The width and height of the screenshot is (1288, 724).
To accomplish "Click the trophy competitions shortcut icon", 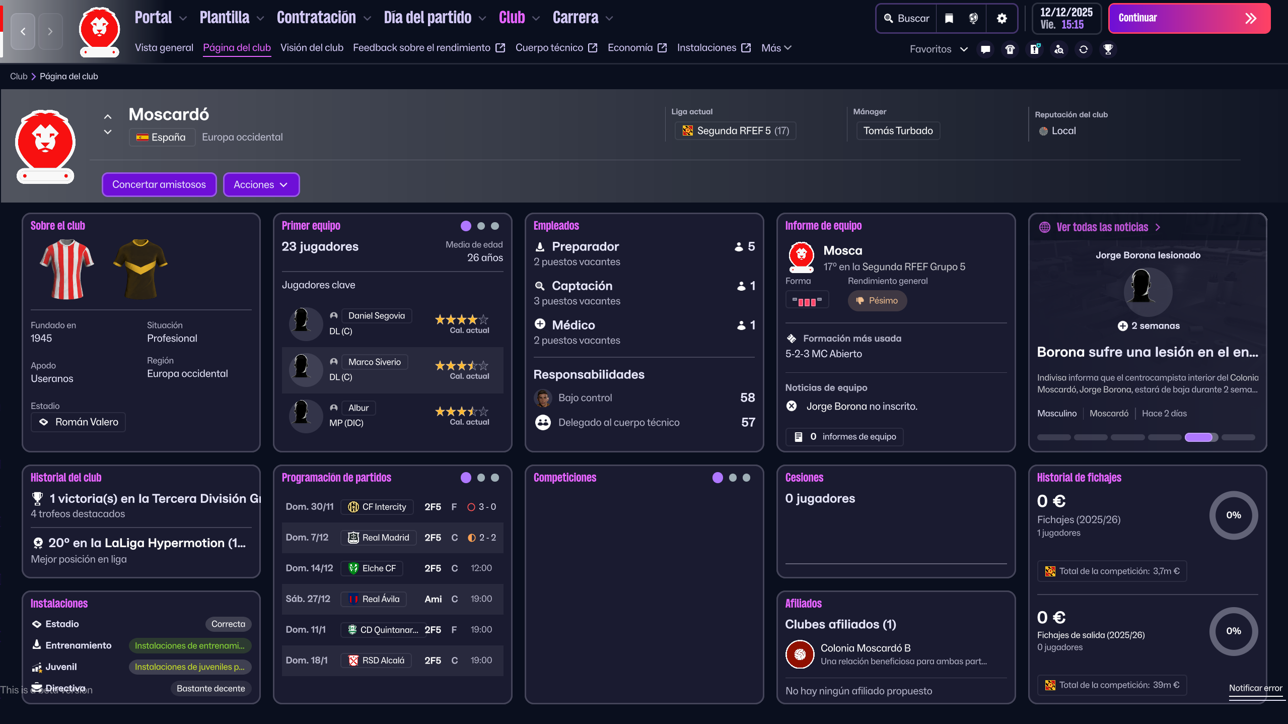I will [1108, 49].
